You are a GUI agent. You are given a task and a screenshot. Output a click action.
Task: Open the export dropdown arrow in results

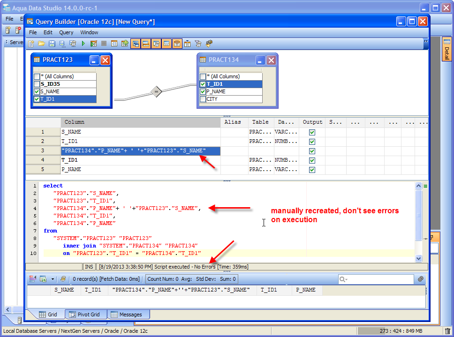(x=53, y=279)
